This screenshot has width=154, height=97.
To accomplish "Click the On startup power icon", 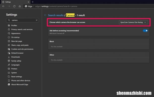I will [9, 37].
